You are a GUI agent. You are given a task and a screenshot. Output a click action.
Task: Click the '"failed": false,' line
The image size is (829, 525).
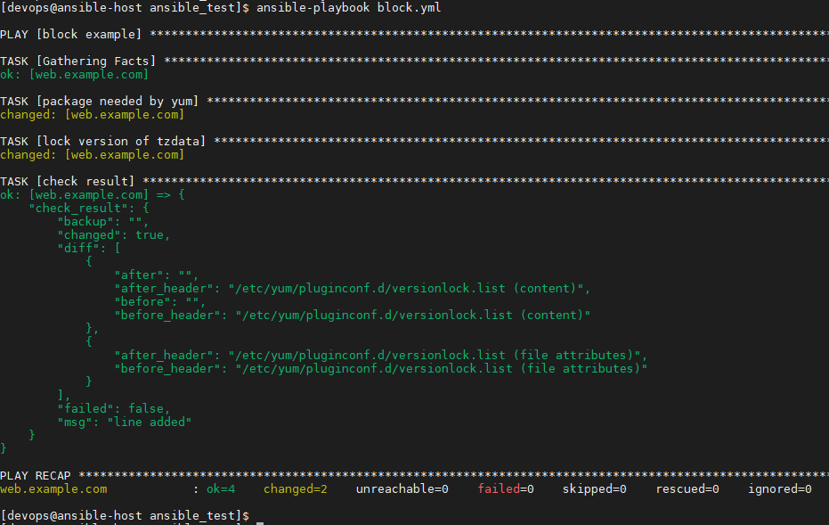coord(114,408)
